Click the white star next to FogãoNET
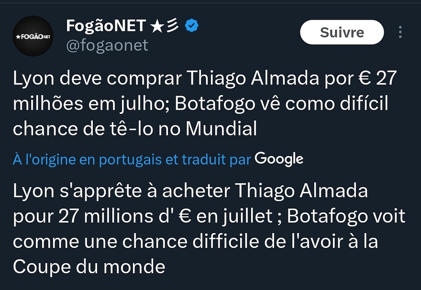Viewport: 421px width, 290px height. (x=157, y=27)
